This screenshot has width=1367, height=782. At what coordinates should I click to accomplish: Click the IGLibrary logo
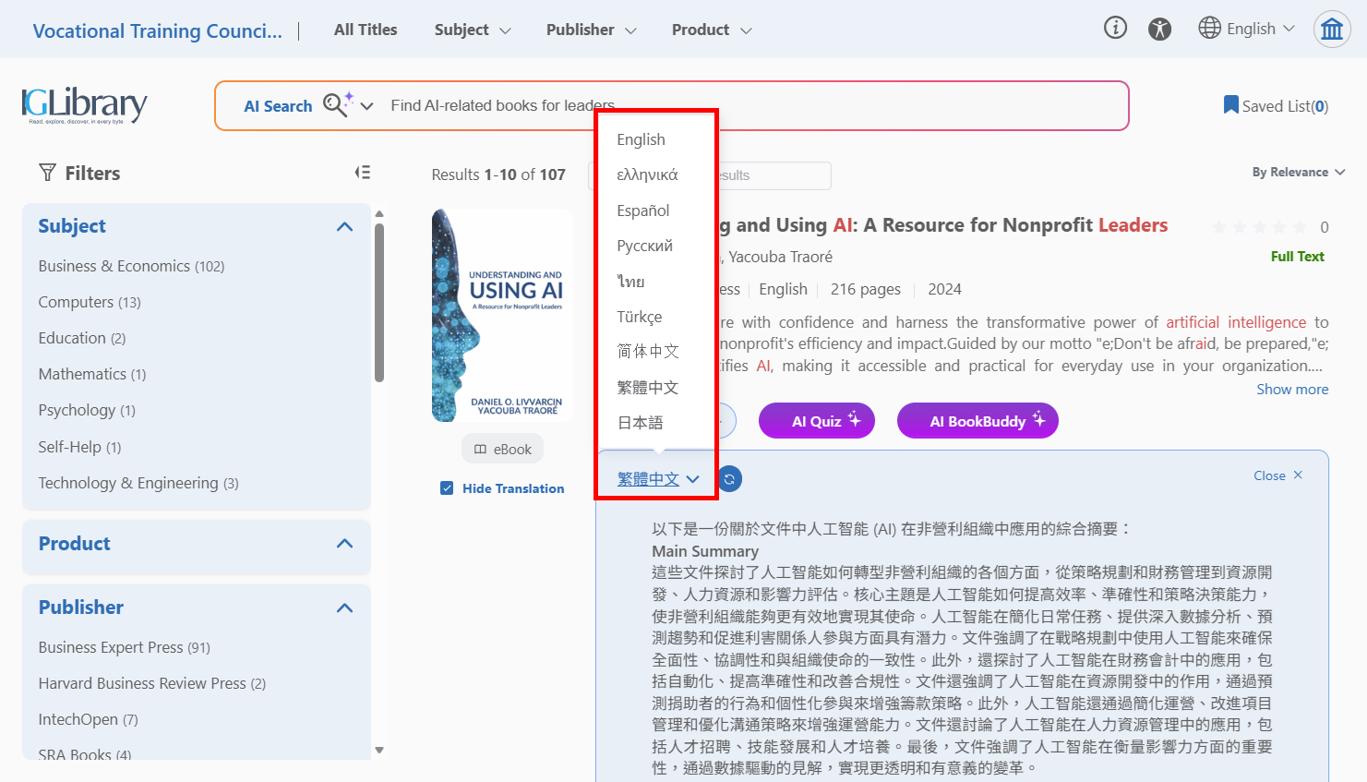(84, 105)
